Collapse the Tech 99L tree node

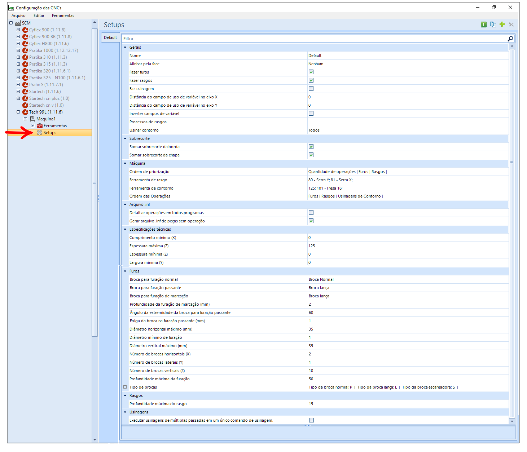18,112
